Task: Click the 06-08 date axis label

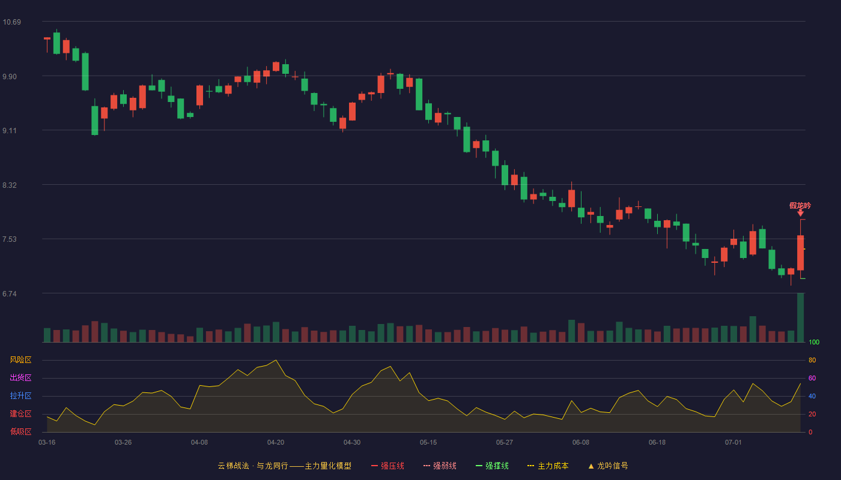Action: click(581, 442)
